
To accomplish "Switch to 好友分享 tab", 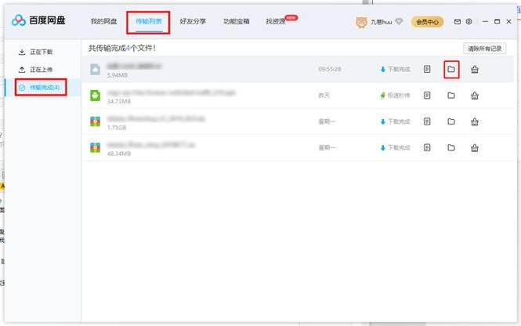I will [193, 22].
